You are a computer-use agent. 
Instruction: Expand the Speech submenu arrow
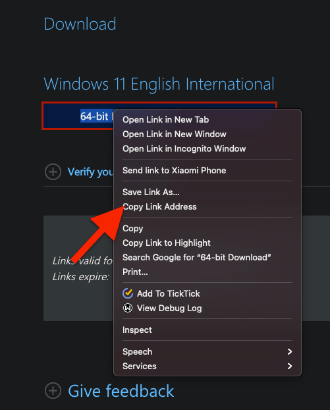(290, 352)
